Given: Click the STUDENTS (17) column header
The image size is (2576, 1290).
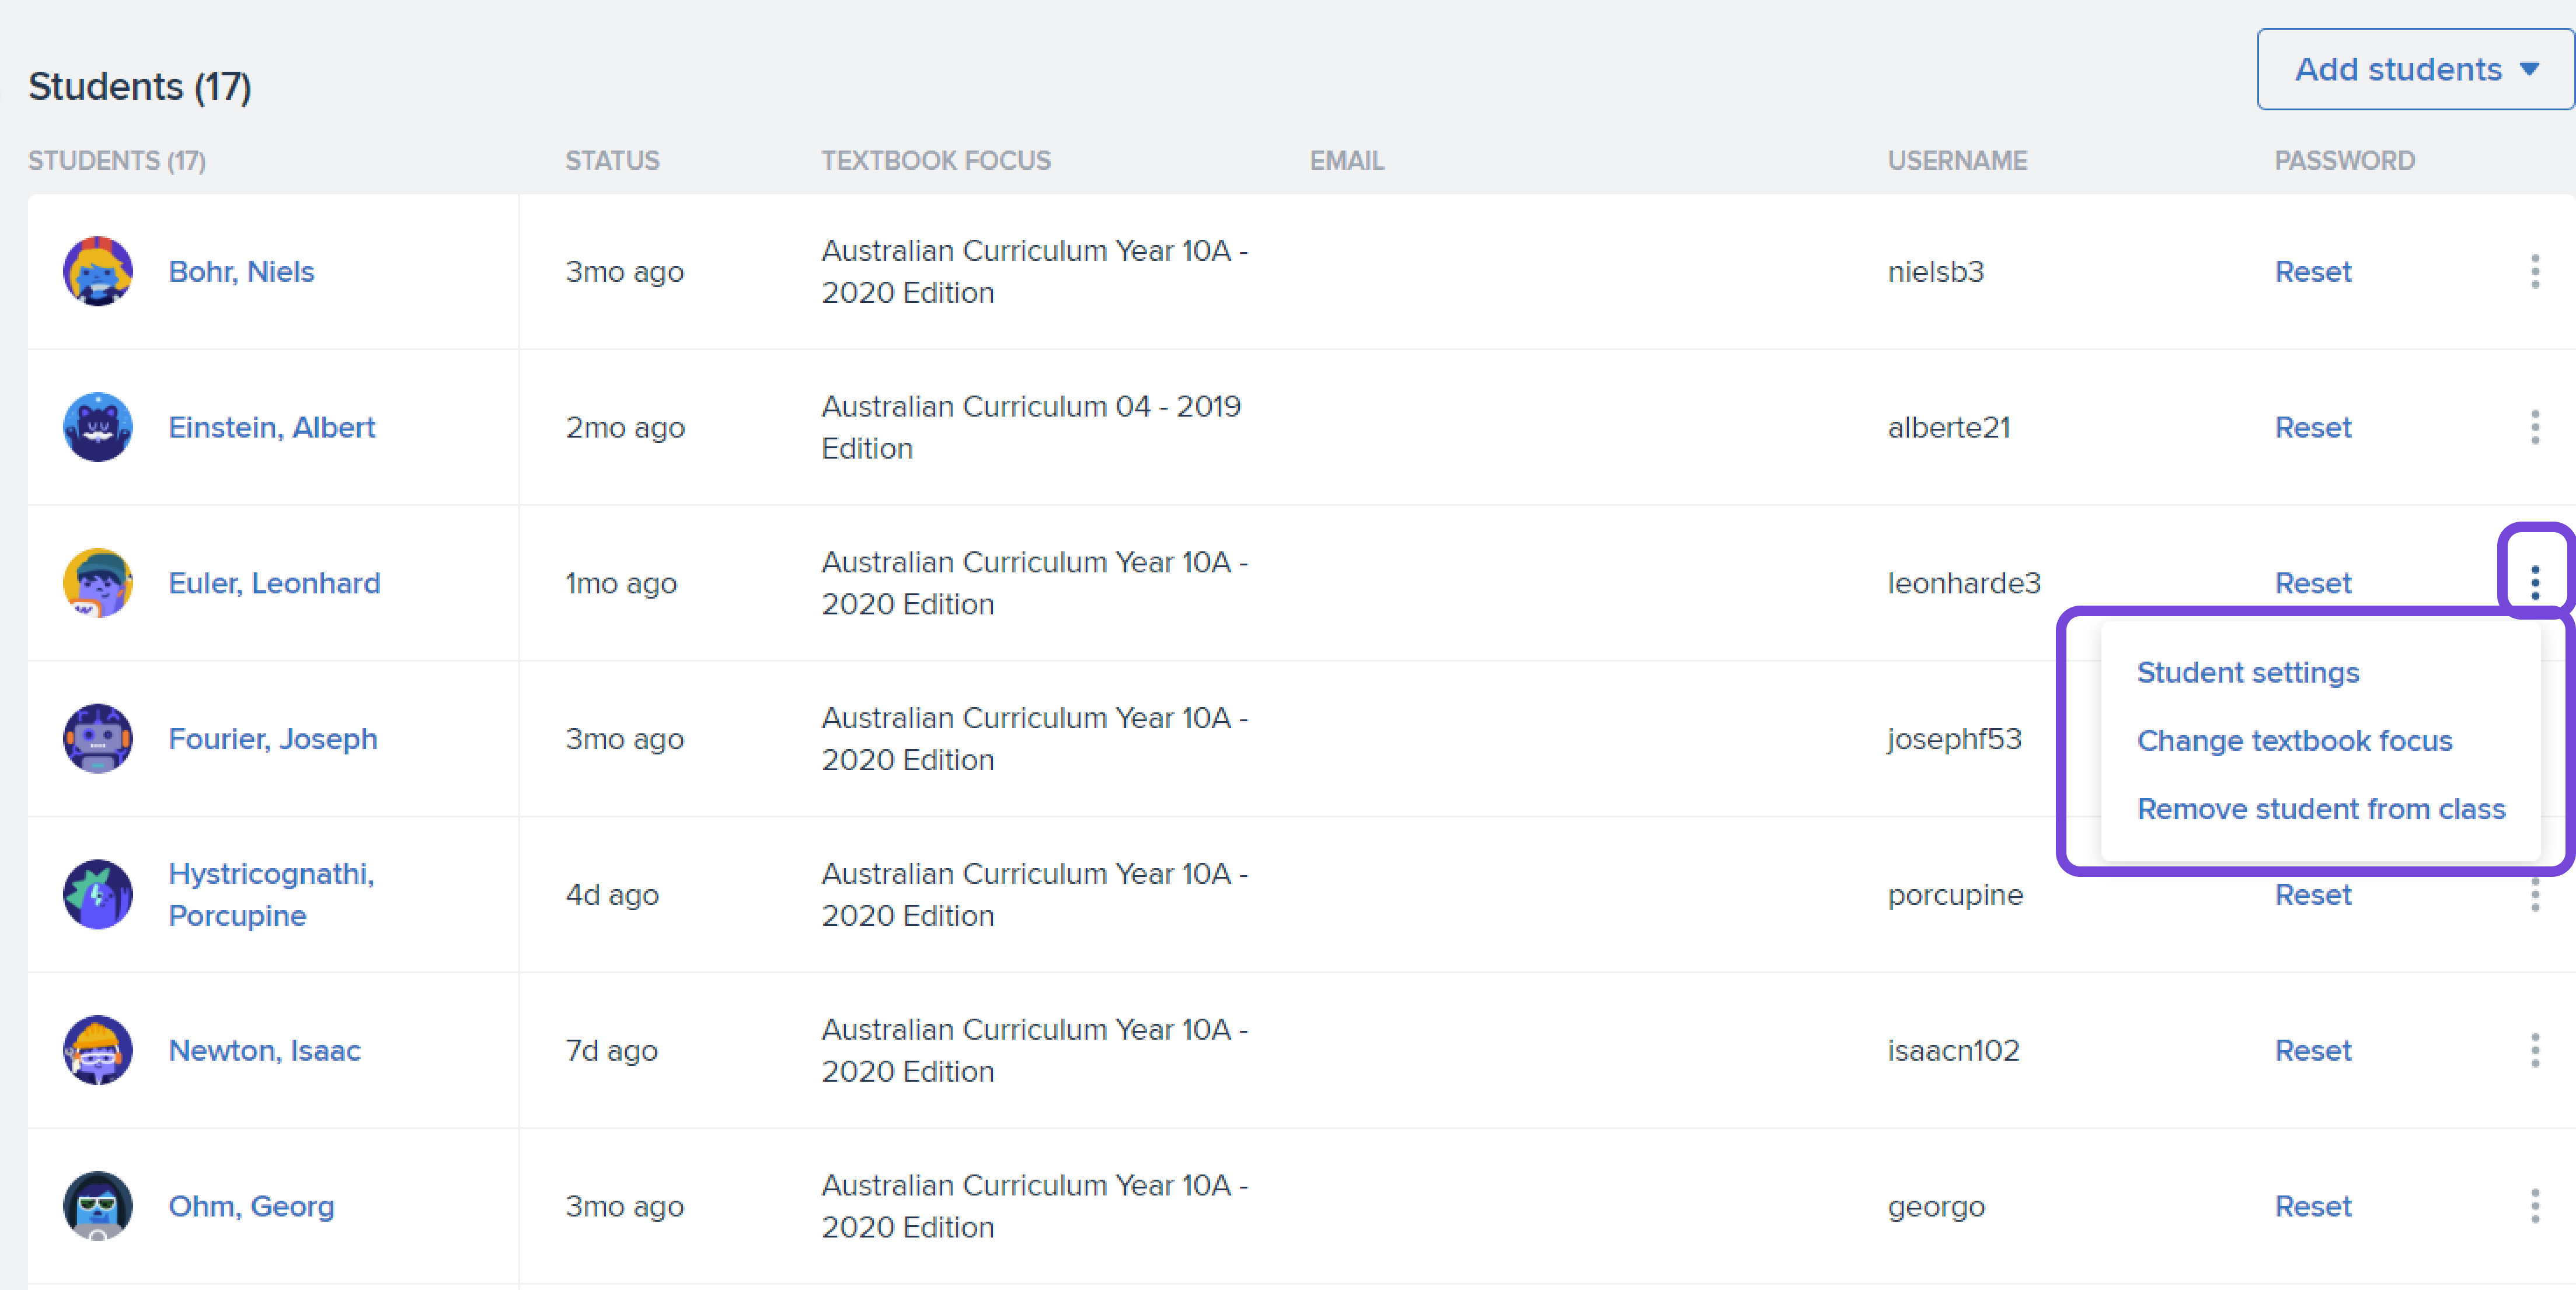Looking at the screenshot, I should coord(117,160).
